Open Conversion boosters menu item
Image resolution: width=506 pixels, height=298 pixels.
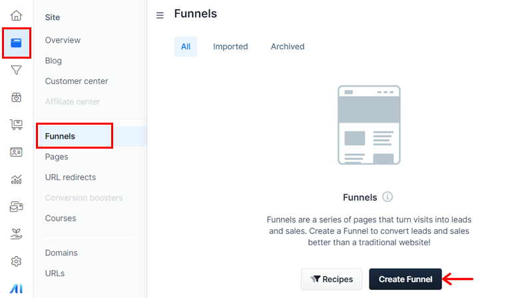[84, 197]
